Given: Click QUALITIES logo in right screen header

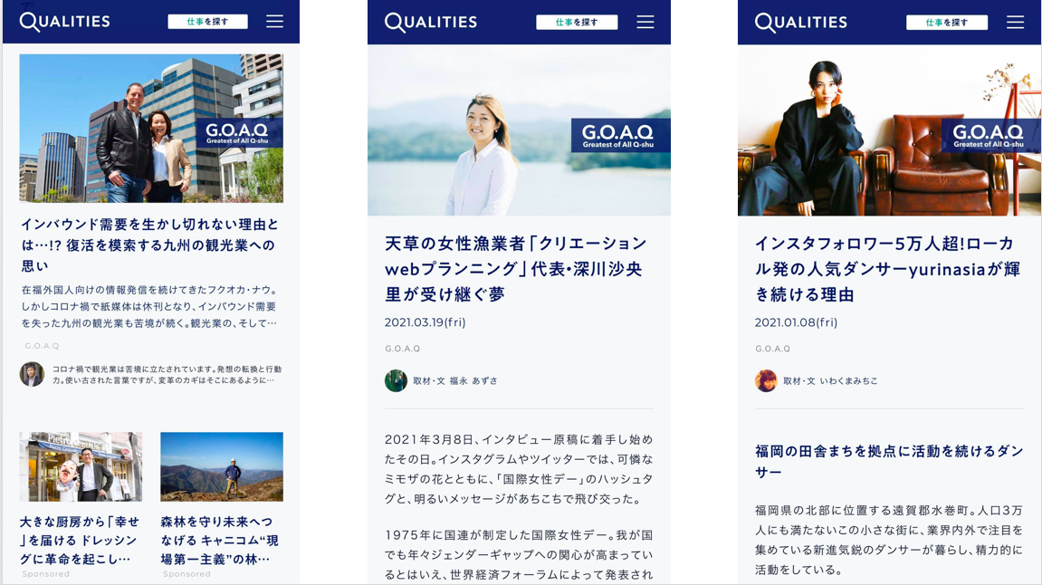Looking at the screenshot, I should point(801,22).
